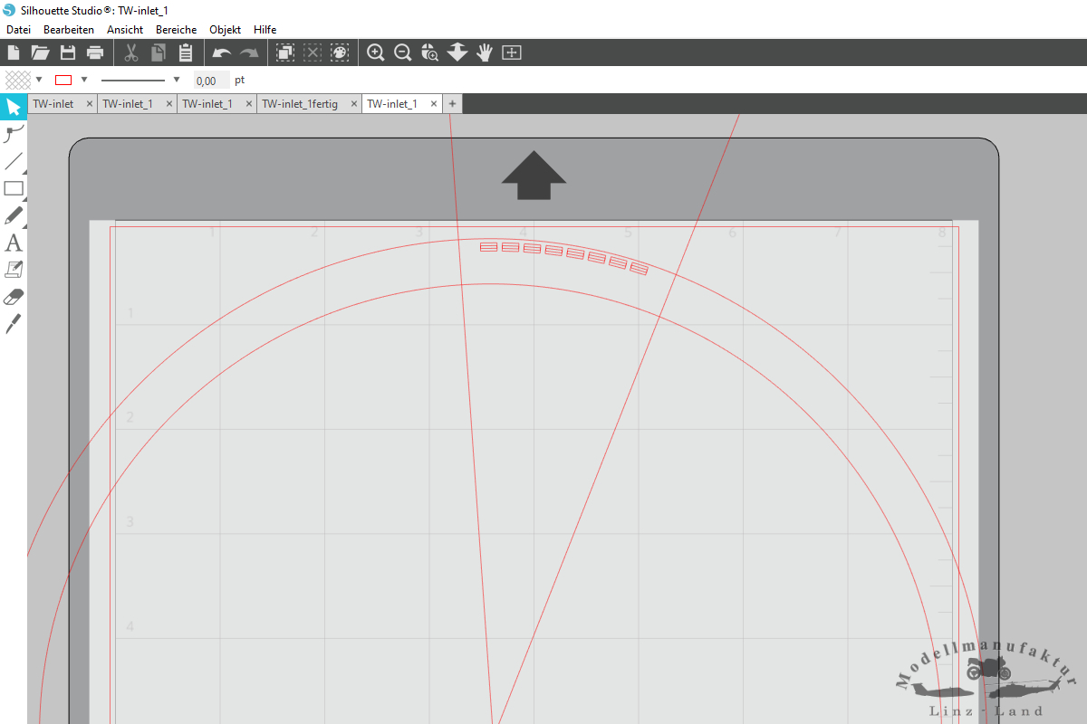Open the Bearbeiten menu

click(69, 30)
